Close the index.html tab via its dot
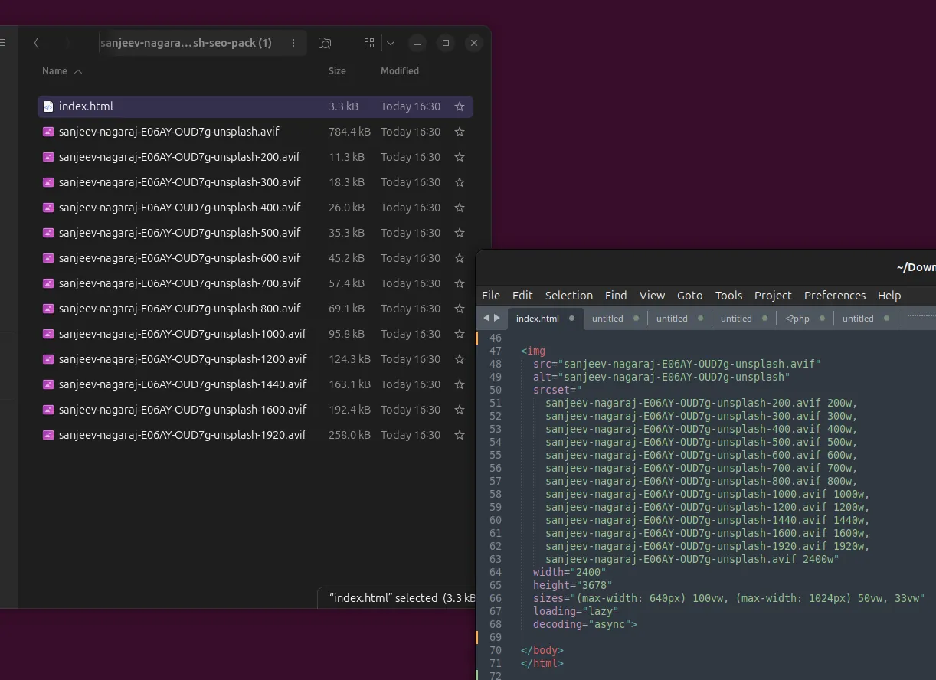The height and width of the screenshot is (680, 936). (x=571, y=319)
